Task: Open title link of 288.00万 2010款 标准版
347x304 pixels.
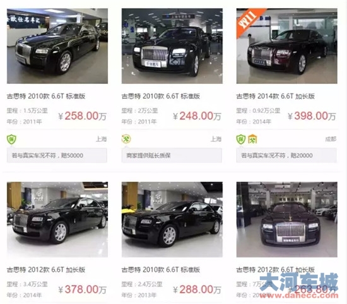Action: 161,270
